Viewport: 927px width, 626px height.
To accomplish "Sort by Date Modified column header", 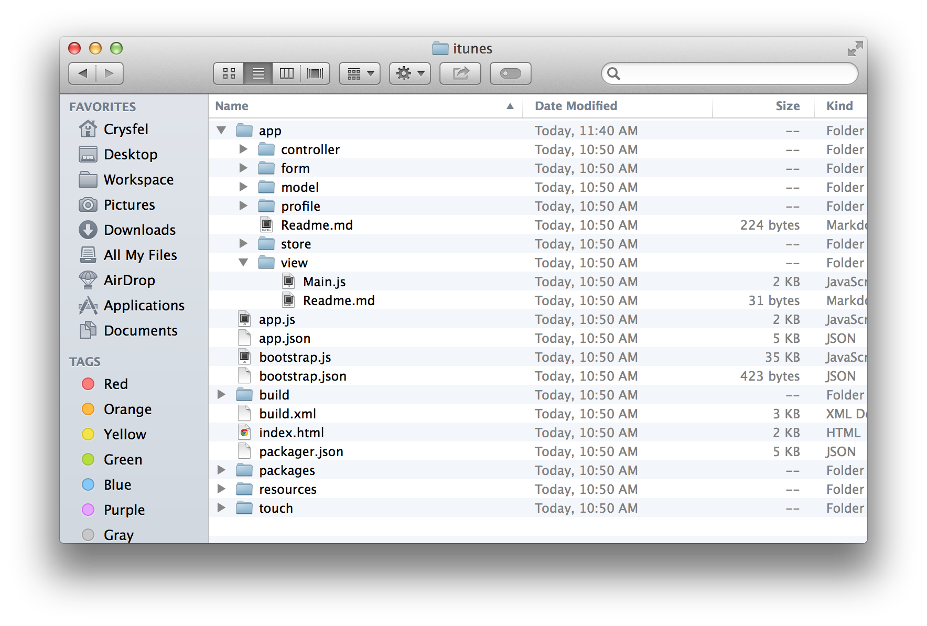I will pos(618,106).
